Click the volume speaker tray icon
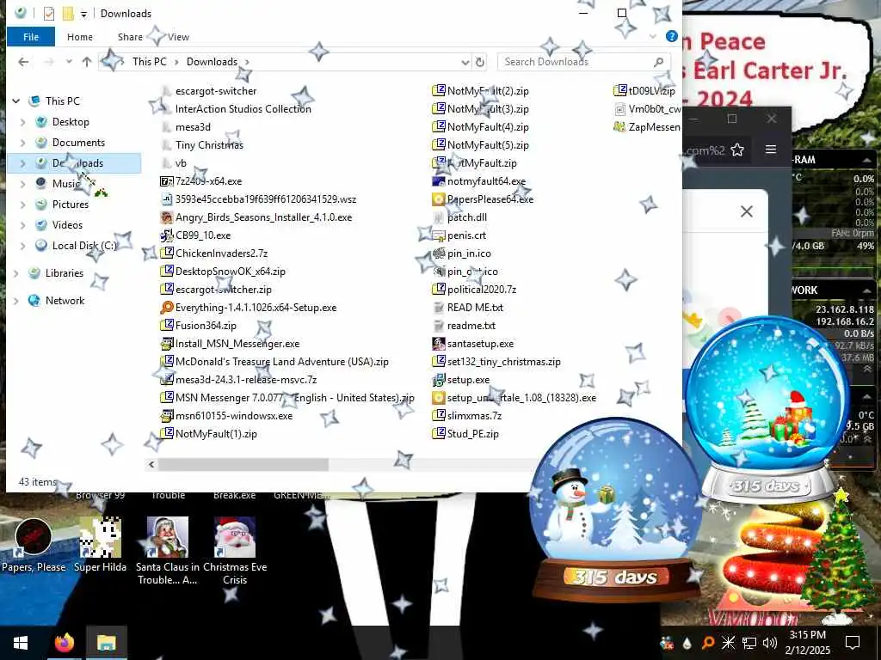 click(770, 643)
